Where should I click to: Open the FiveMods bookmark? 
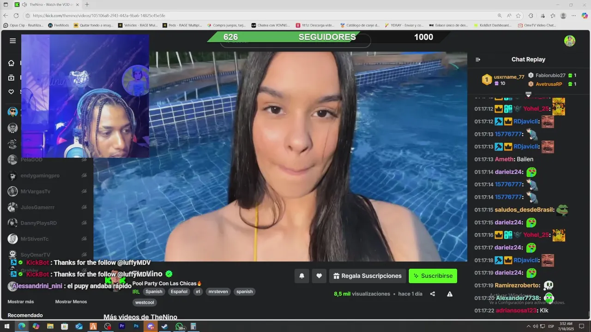point(59,25)
